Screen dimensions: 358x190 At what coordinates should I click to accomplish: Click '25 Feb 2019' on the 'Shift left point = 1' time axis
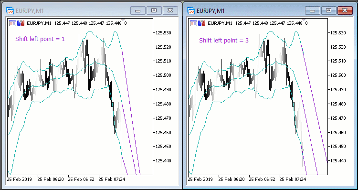click(x=20, y=179)
